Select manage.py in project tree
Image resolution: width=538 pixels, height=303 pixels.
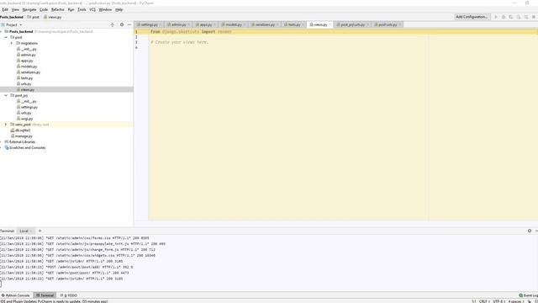coord(24,136)
